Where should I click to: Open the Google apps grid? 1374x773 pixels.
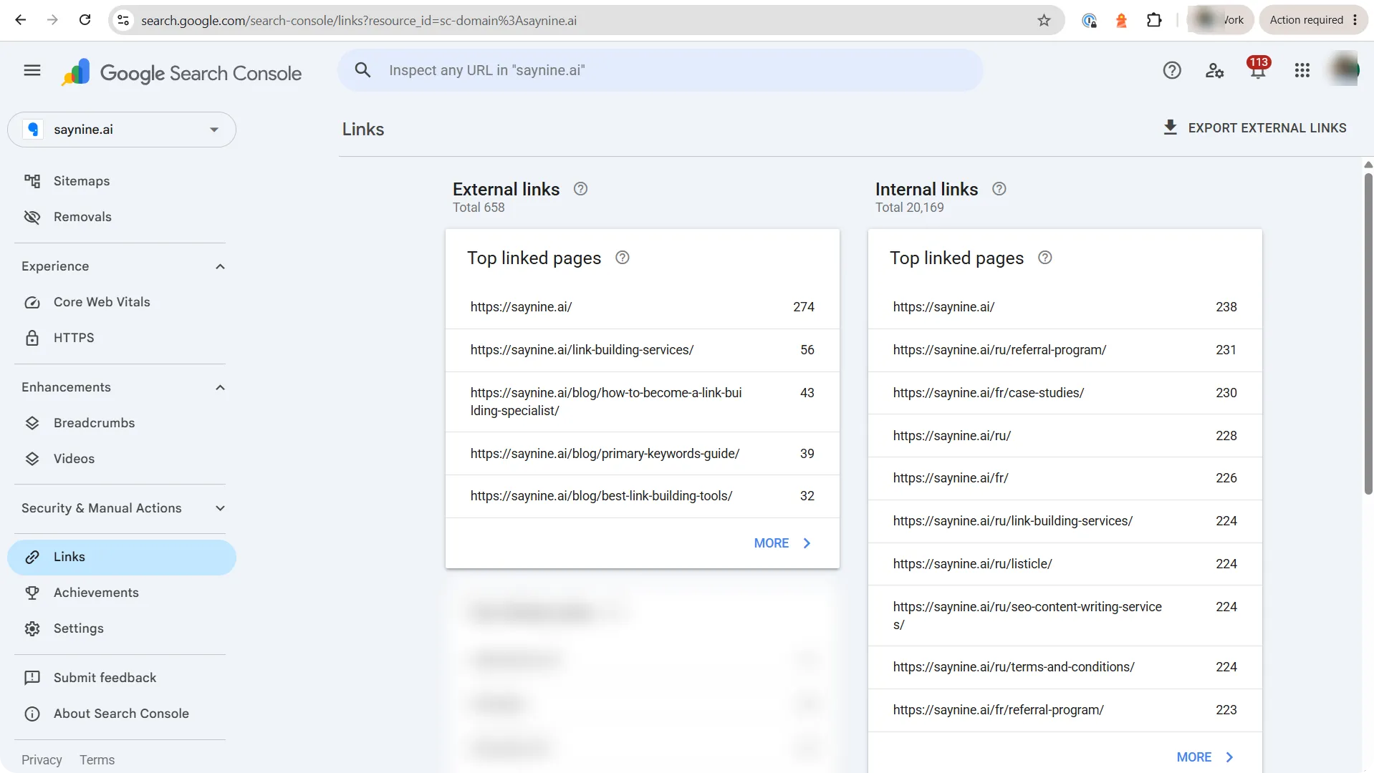1302,70
